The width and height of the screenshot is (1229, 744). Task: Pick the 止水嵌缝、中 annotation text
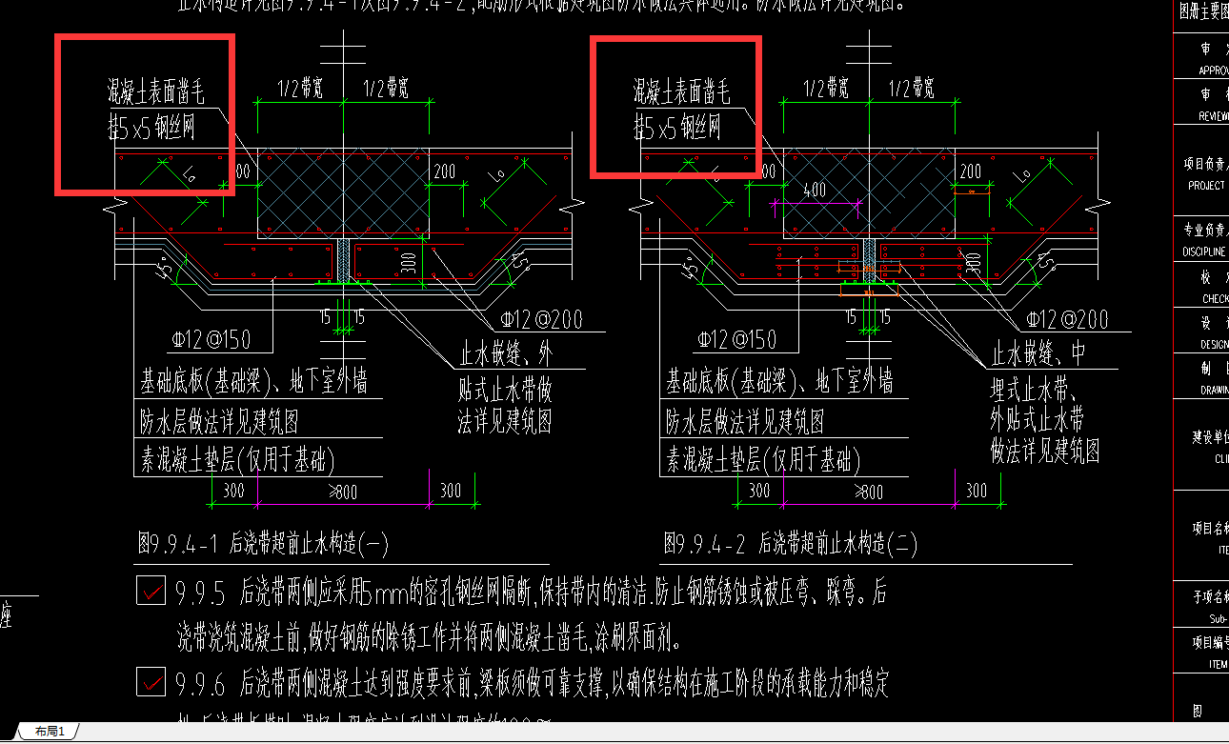coord(1038,354)
